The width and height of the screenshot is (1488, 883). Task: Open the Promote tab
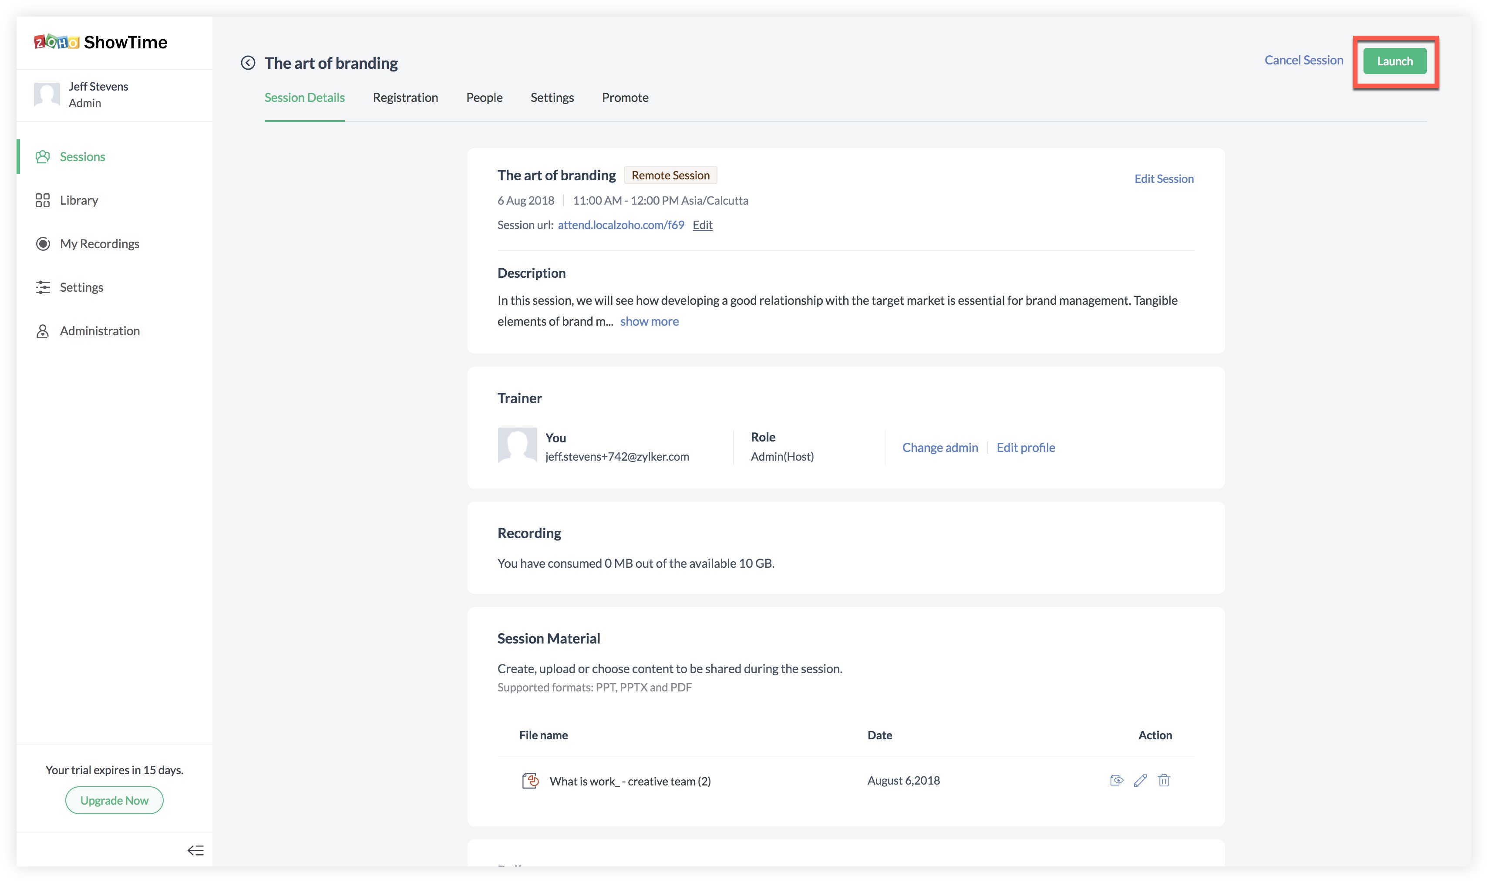625,98
